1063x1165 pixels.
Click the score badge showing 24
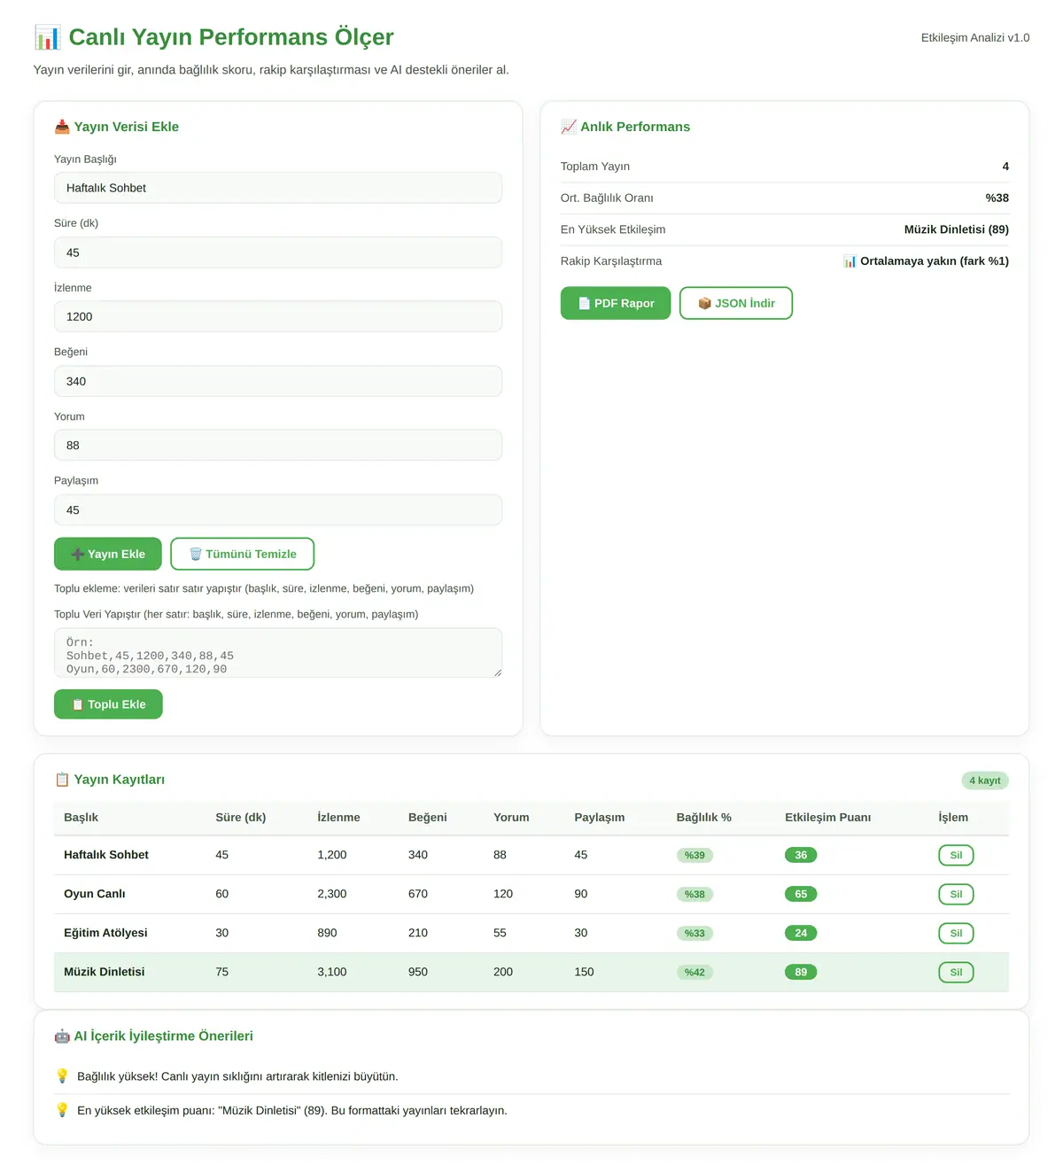tap(801, 933)
